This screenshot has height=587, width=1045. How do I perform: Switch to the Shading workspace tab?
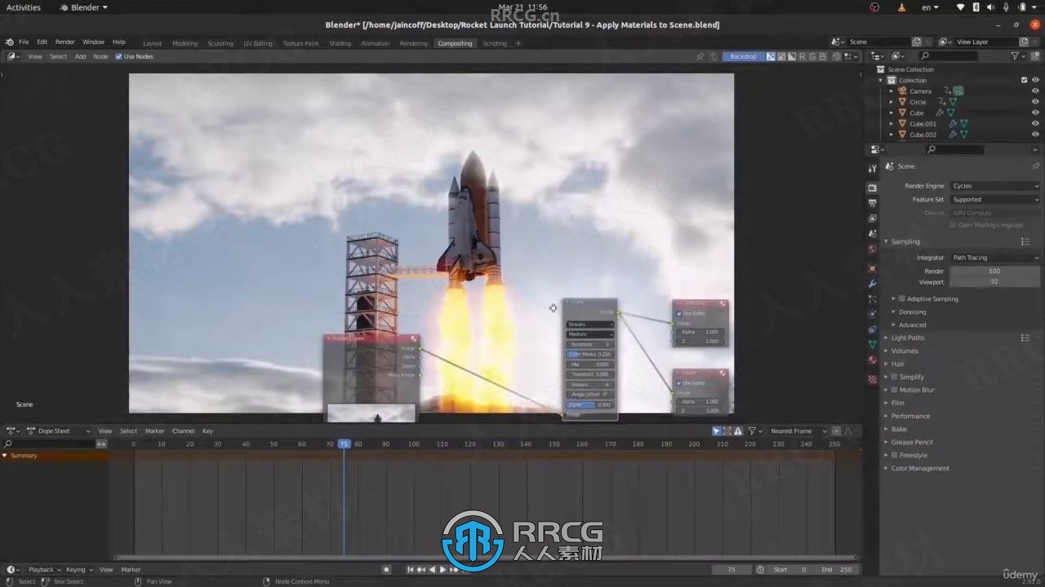tap(340, 43)
